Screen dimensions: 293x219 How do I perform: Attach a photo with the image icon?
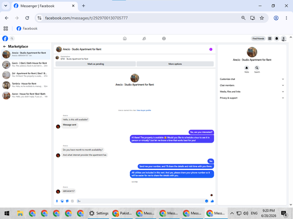(x=62, y=201)
